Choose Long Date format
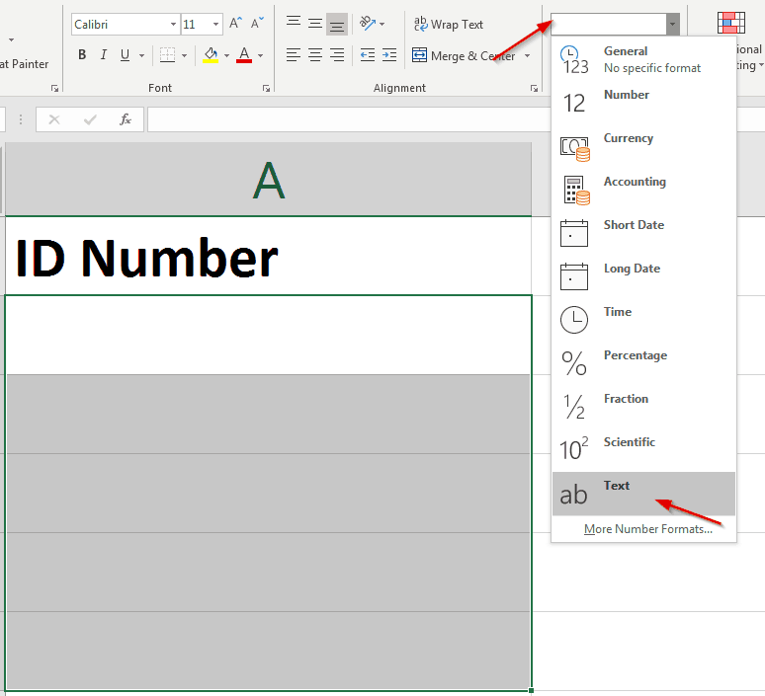Screen dimensions: 765x696 pos(643,276)
